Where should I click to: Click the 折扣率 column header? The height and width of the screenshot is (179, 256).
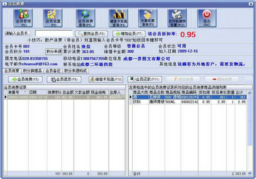click(204, 93)
